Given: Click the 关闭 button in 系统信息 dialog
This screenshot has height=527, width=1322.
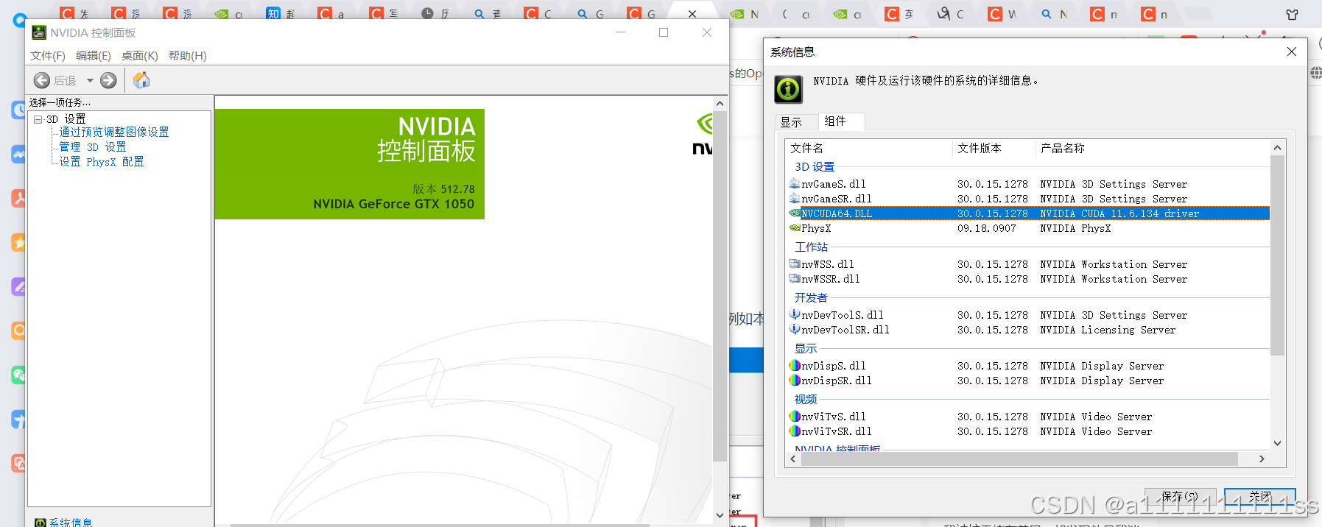Looking at the screenshot, I should [1260, 497].
